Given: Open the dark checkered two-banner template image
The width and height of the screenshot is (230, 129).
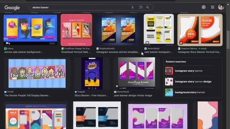Looking at the screenshot, I should tap(97, 115).
